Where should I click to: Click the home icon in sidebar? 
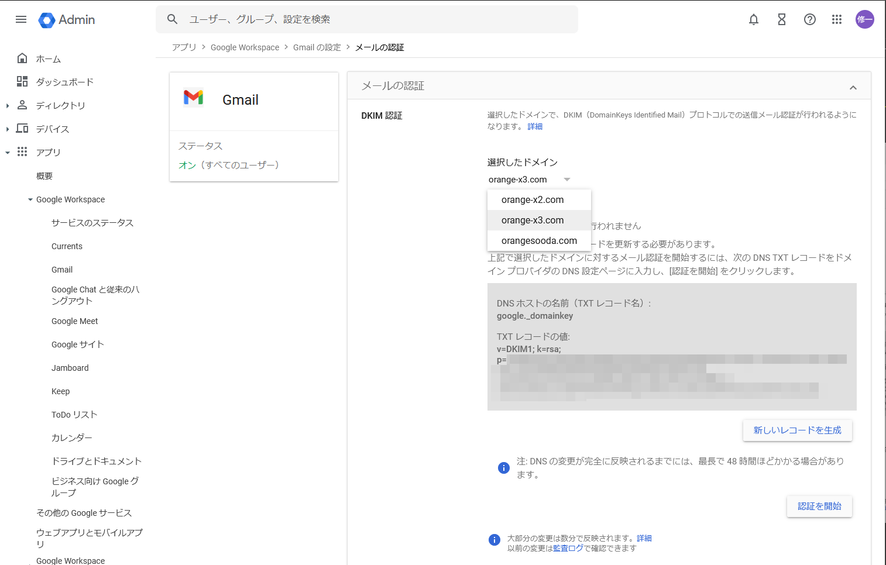click(x=22, y=58)
